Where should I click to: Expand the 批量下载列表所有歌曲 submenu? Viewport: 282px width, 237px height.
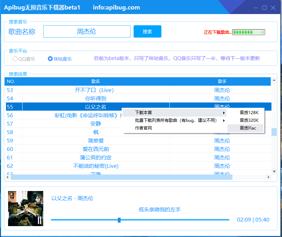click(174, 120)
